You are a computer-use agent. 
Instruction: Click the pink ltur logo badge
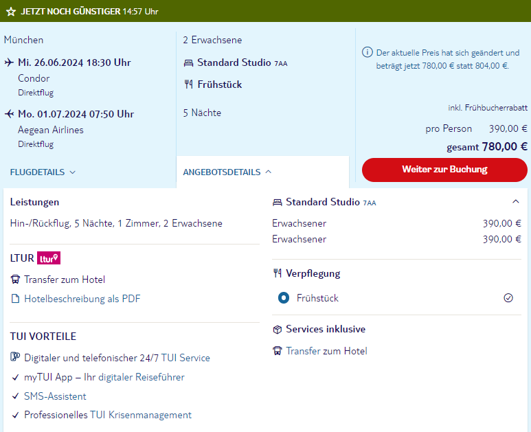49,258
